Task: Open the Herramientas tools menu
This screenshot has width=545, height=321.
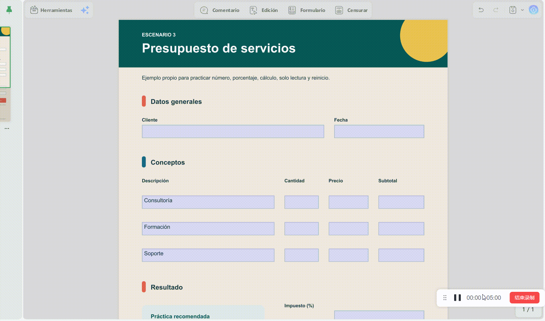Action: pos(51,10)
